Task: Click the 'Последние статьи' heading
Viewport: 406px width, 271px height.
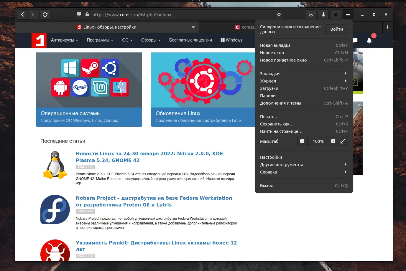Action: point(63,141)
